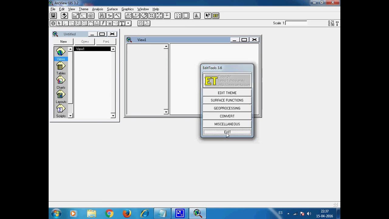Open Firefox from the taskbar

tap(127, 214)
